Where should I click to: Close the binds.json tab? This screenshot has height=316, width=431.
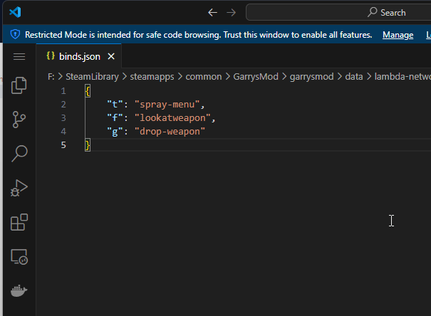pos(111,56)
